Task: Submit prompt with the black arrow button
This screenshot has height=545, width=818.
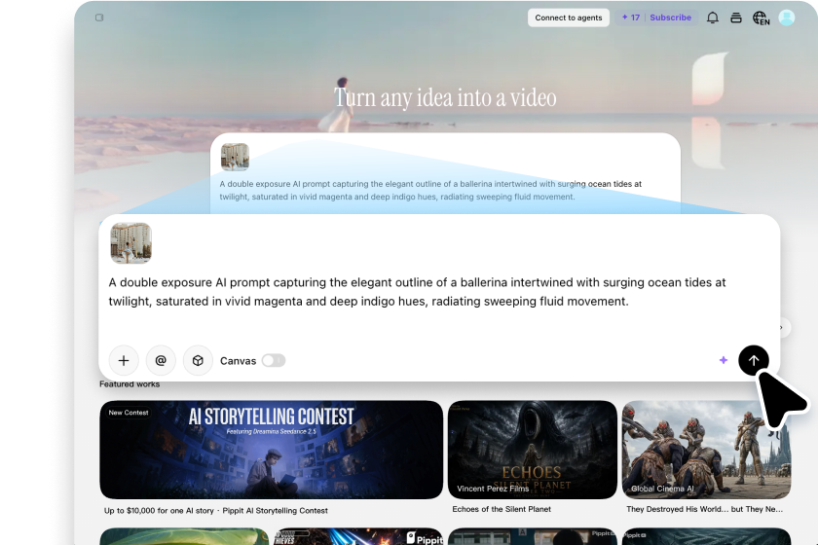Action: 754,360
